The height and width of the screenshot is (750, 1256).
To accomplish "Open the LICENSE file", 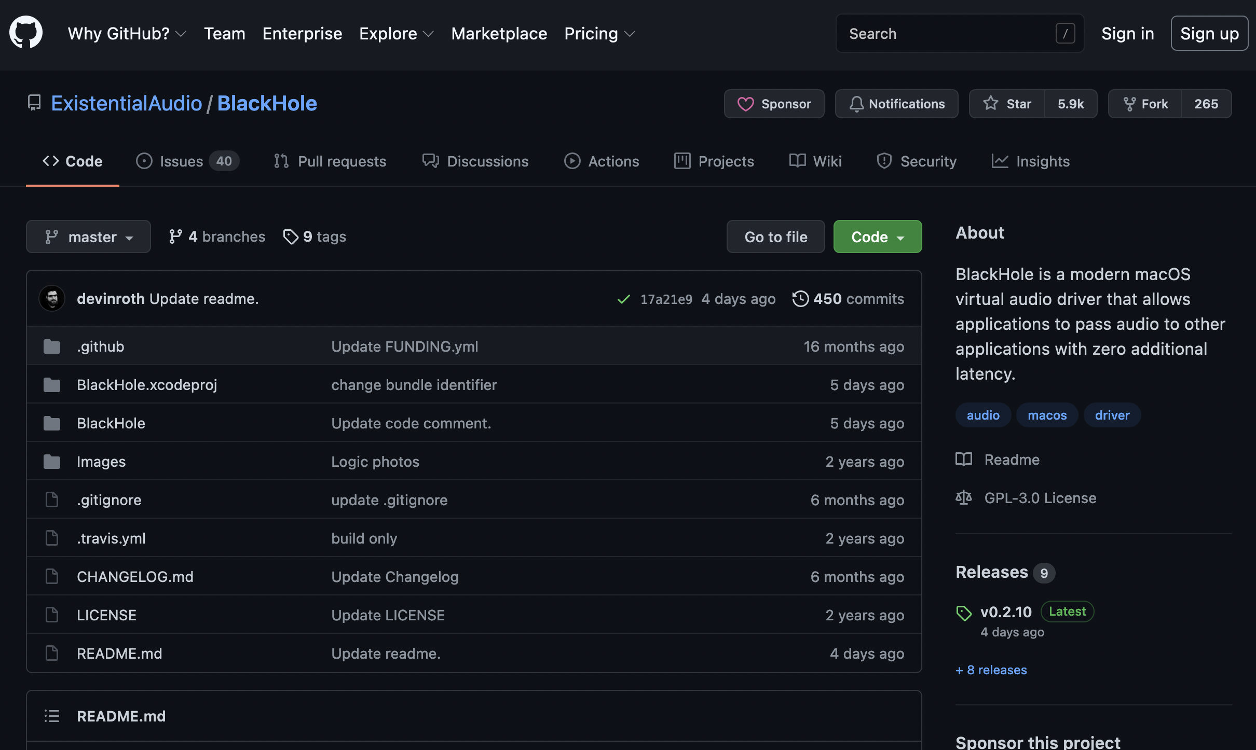I will click(x=106, y=615).
